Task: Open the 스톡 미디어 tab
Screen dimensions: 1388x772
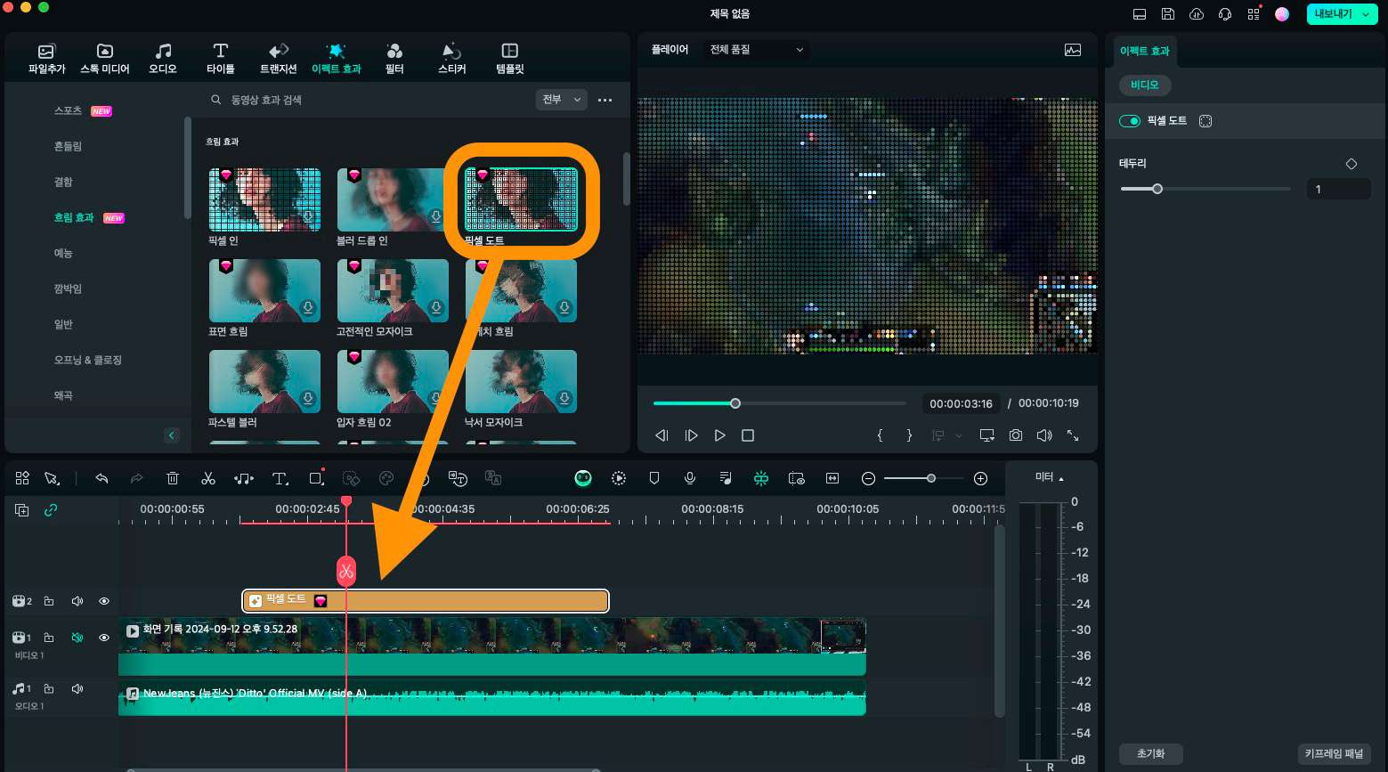Action: [105, 58]
